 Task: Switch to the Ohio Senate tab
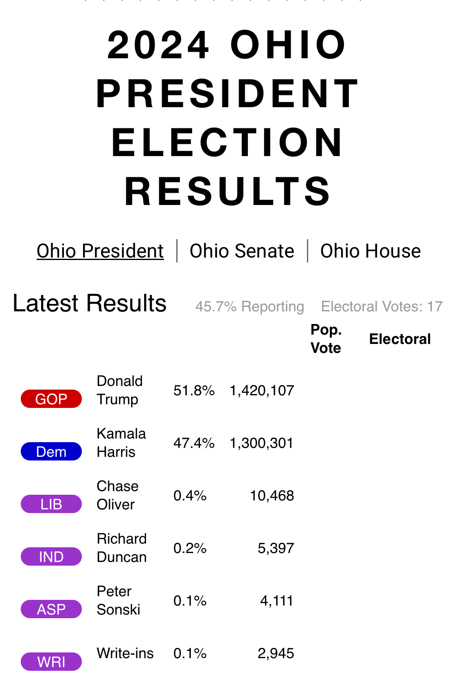pos(242,251)
